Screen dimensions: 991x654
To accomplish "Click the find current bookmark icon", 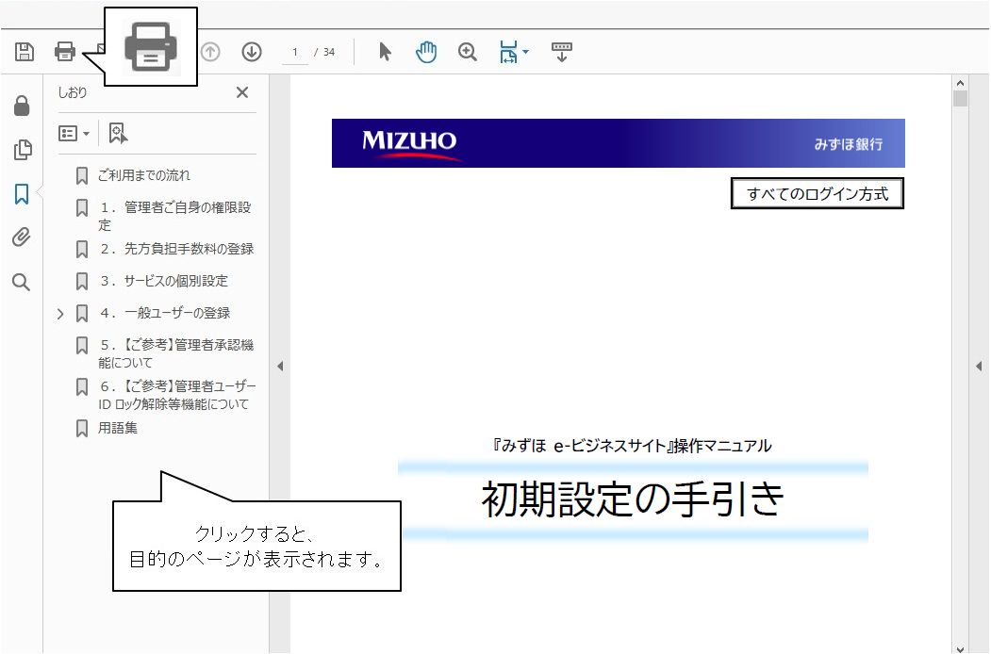I will pos(118,133).
